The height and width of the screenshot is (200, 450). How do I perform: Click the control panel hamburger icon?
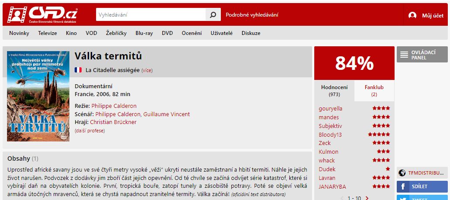(404, 55)
